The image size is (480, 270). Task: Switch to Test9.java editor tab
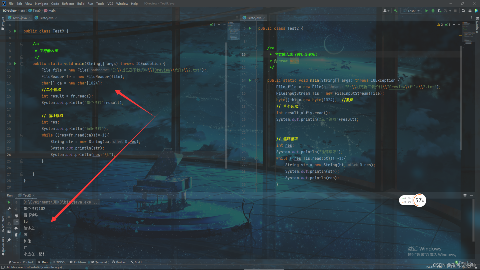pos(19,18)
